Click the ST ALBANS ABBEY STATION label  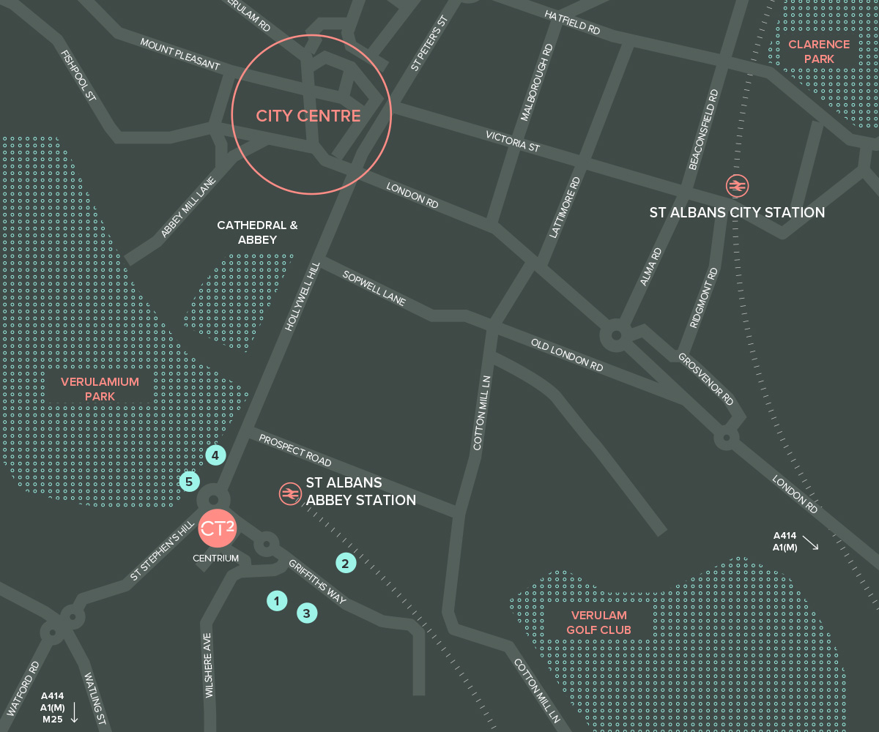point(361,491)
